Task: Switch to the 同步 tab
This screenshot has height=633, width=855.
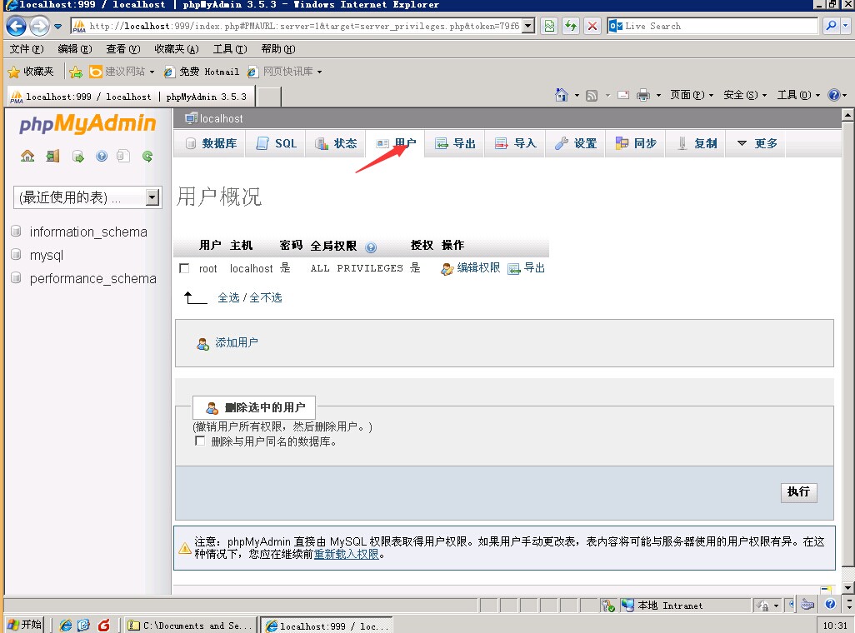Action: (635, 143)
